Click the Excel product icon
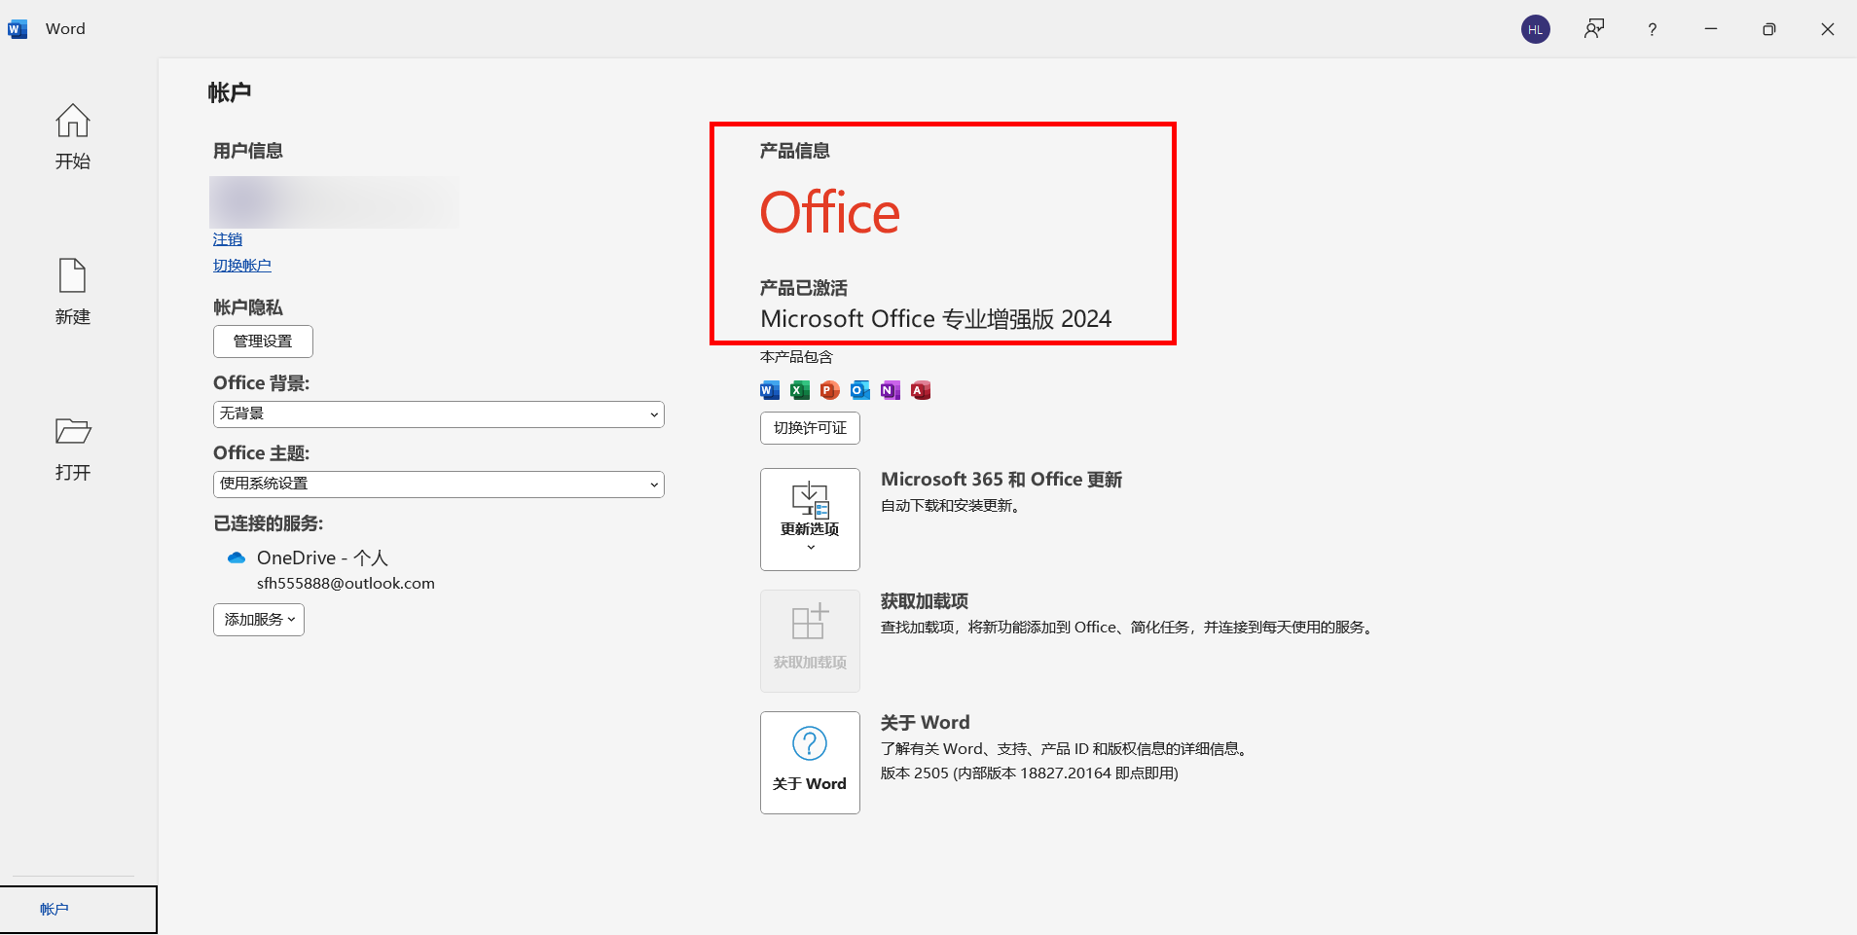 pyautogui.click(x=800, y=390)
